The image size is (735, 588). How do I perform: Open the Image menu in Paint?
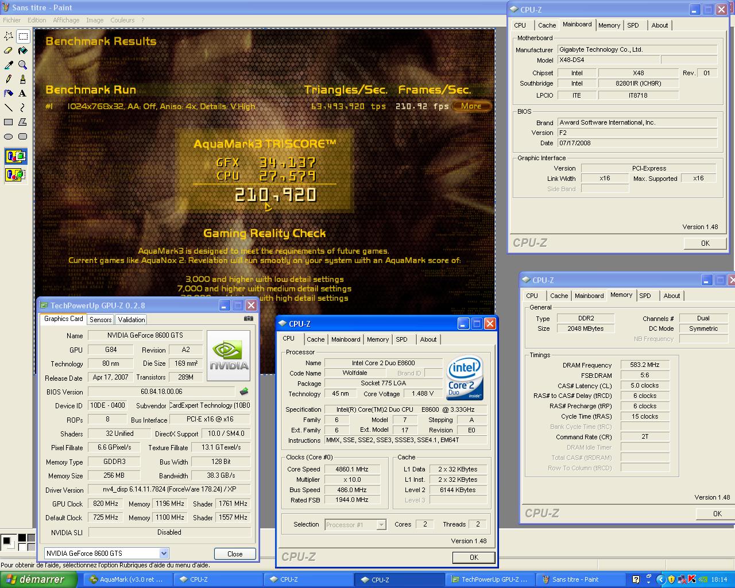(95, 20)
